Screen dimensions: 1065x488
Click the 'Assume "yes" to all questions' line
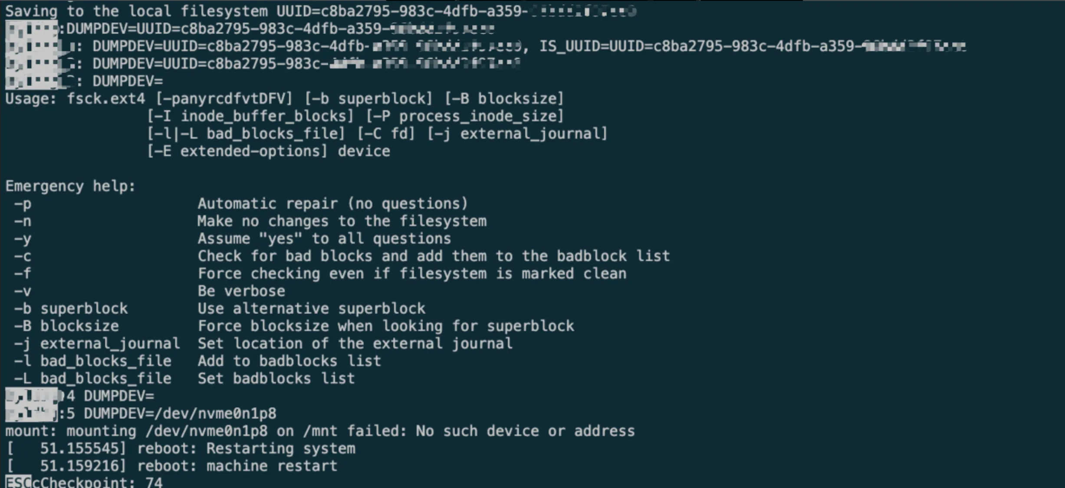click(324, 239)
